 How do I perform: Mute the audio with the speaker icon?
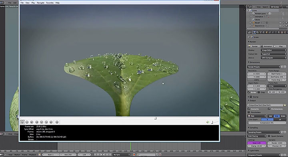click(208, 122)
